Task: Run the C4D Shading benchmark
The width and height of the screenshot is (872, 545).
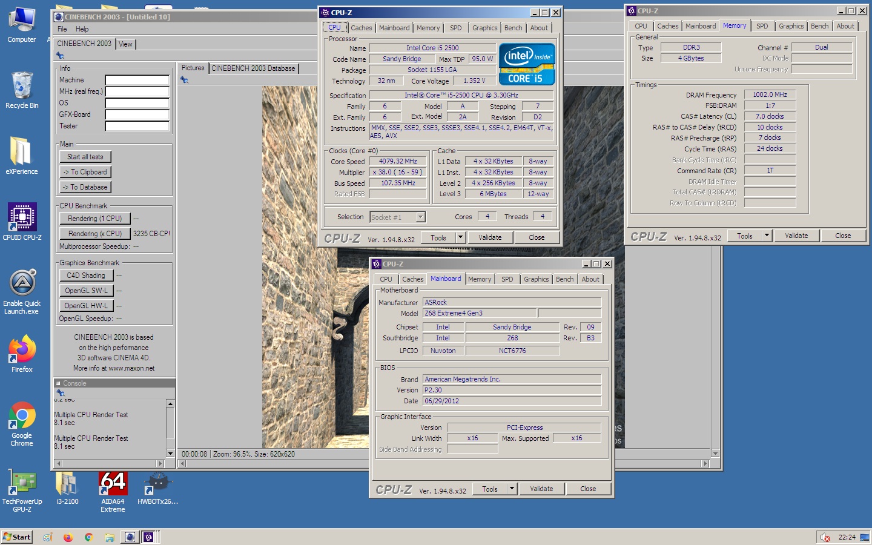Action: (x=86, y=276)
